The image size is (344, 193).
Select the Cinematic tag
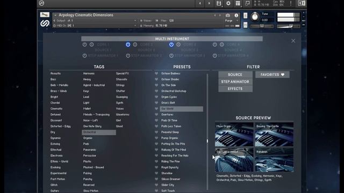pos(56,109)
